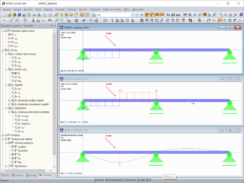This screenshot has width=244, height=183.
Task: Toggle the My' support reaction checkbox
Action: click(x=13, y=162)
